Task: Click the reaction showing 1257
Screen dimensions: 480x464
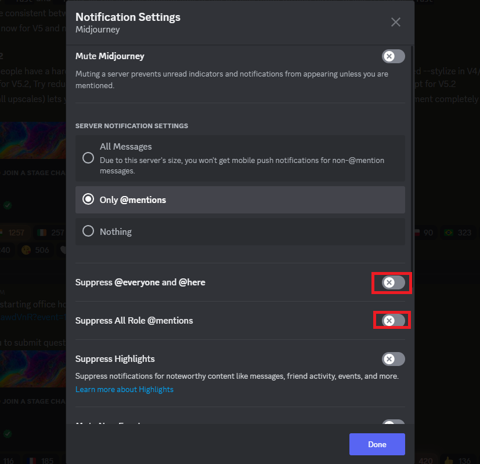Action: click(13, 233)
